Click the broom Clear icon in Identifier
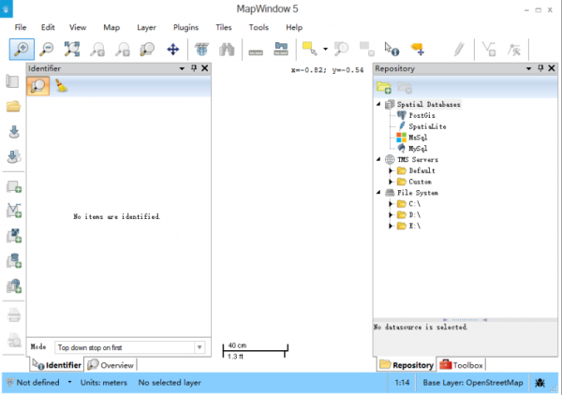 [x=61, y=86]
